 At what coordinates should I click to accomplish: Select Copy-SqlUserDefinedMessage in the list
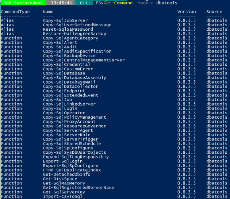[x=77, y=25]
